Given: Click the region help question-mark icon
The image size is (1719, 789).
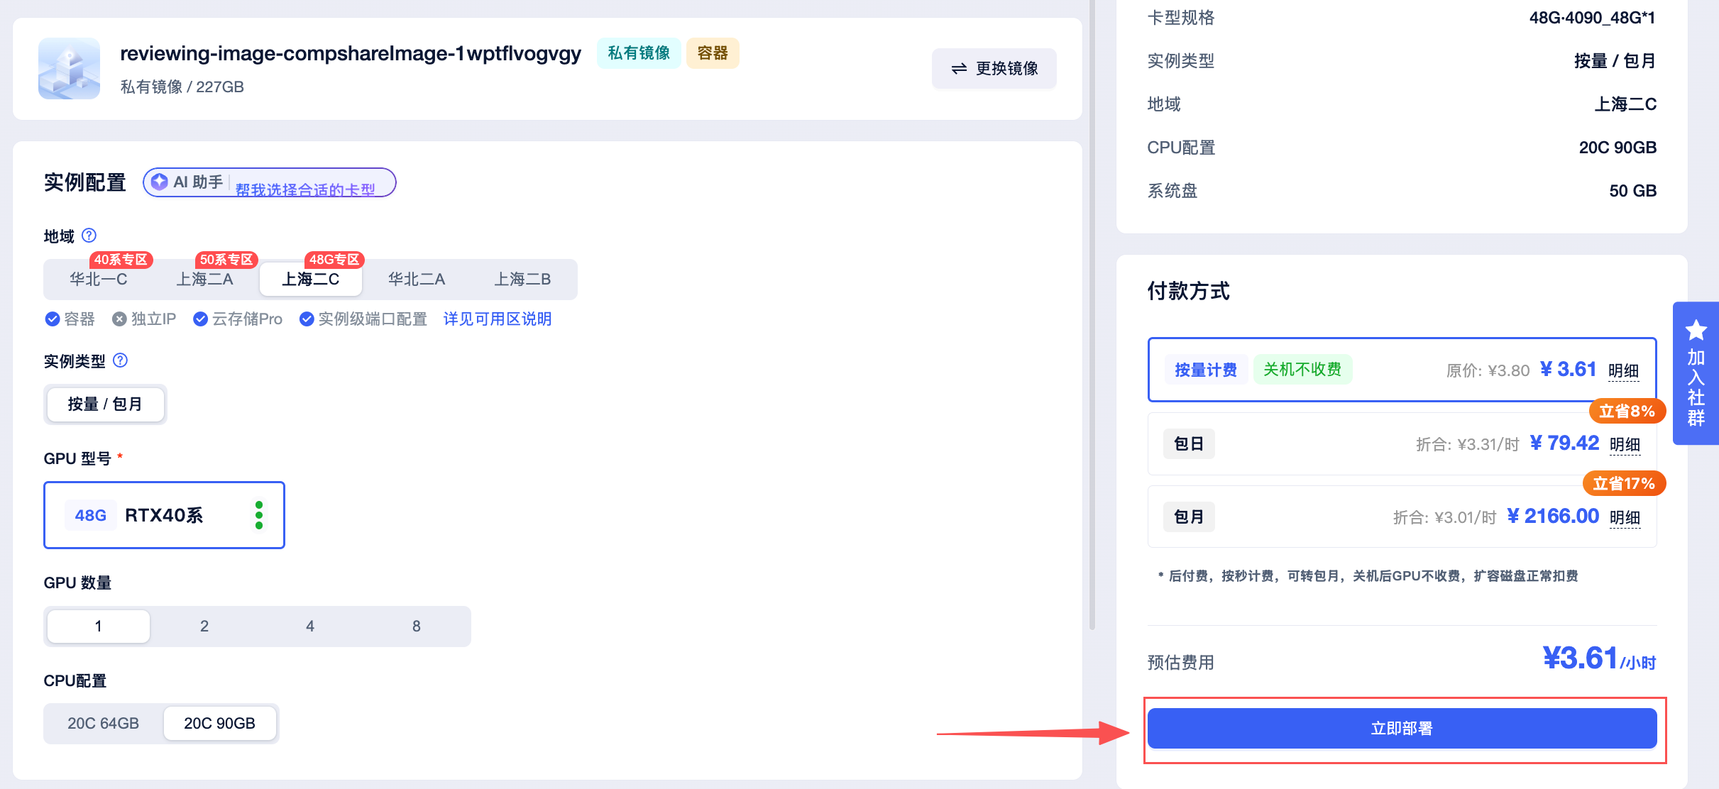Looking at the screenshot, I should click(89, 235).
